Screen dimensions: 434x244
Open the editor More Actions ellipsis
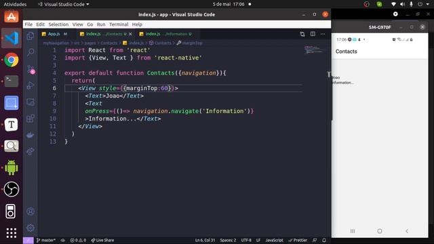click(x=323, y=34)
